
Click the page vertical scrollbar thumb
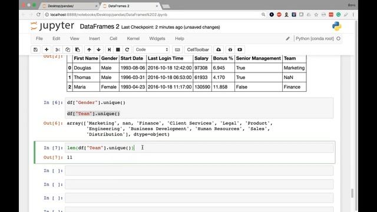[352, 193]
